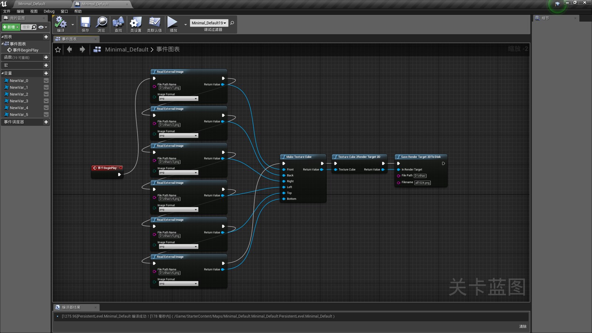Add a new variable with the 变量 plus button
The image size is (592, 333).
coord(46,73)
